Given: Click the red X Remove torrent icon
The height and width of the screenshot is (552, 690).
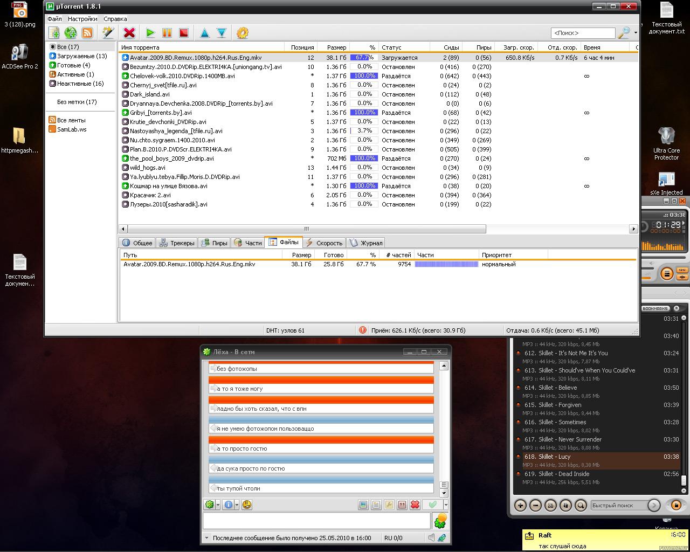Looking at the screenshot, I should click(x=129, y=33).
